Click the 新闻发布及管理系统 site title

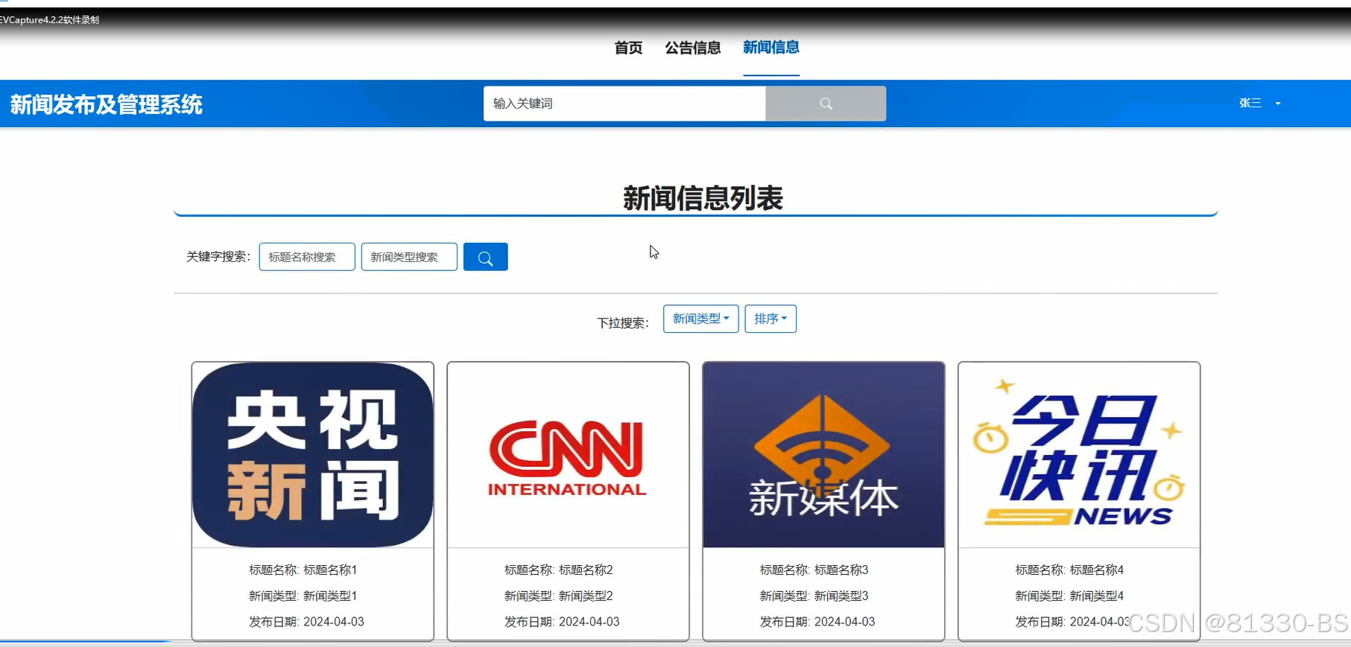tap(107, 104)
